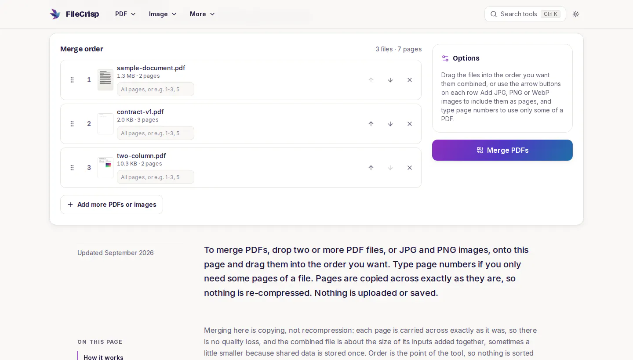Move contract-v1.pdf down with arrow

coord(390,124)
